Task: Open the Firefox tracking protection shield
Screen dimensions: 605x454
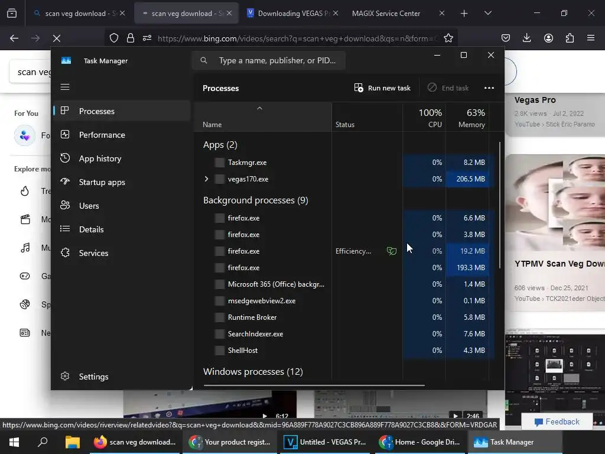Action: click(114, 38)
